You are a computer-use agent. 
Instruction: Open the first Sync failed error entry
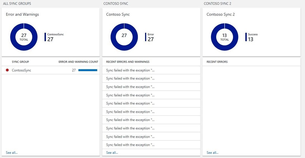point(130,70)
